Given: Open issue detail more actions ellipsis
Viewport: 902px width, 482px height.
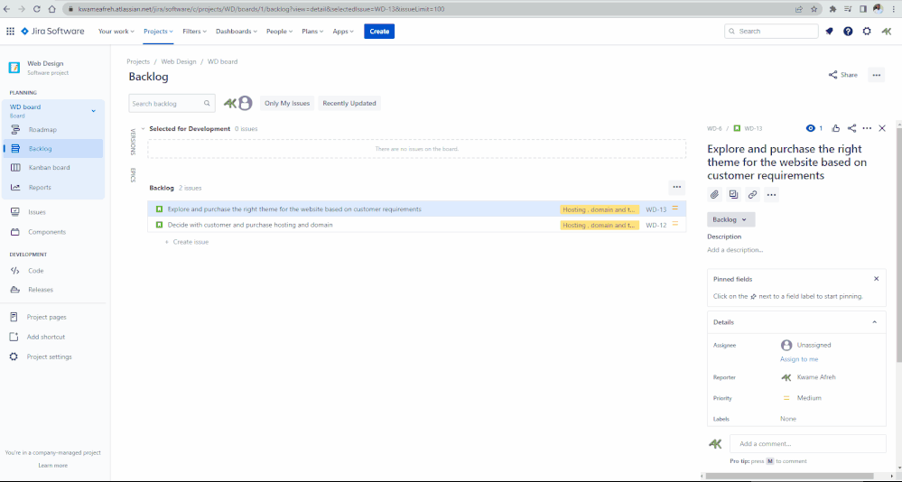Looking at the screenshot, I should [867, 128].
